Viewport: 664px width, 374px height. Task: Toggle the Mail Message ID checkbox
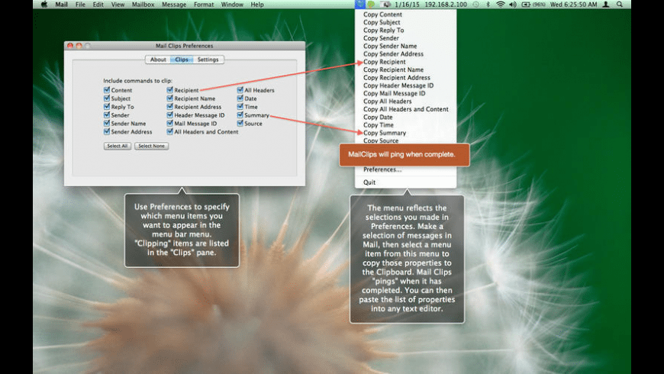(169, 123)
